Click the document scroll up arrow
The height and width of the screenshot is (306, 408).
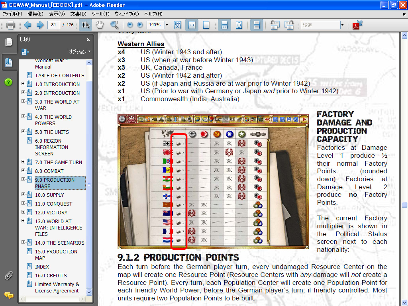pos(404,35)
